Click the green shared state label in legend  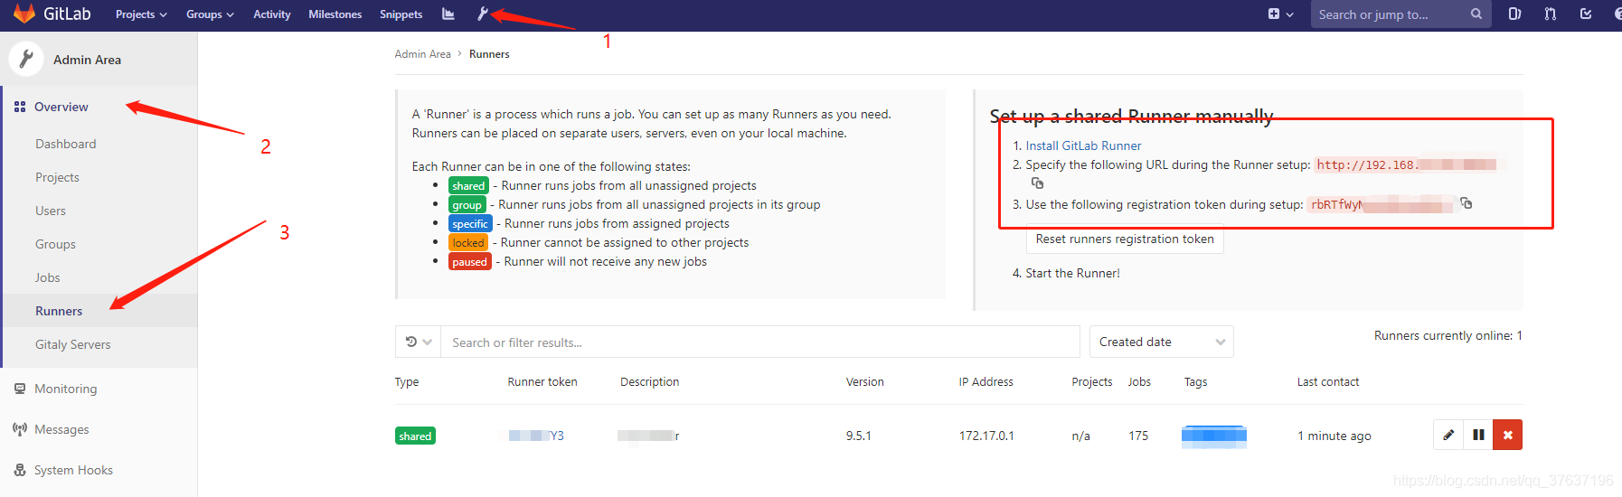[x=468, y=185]
